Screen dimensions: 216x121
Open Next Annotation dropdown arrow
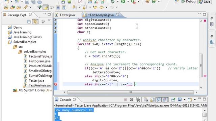(x=80, y=7)
